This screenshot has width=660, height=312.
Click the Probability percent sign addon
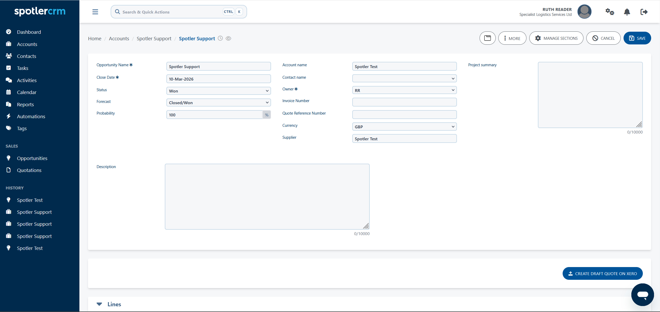point(267,115)
